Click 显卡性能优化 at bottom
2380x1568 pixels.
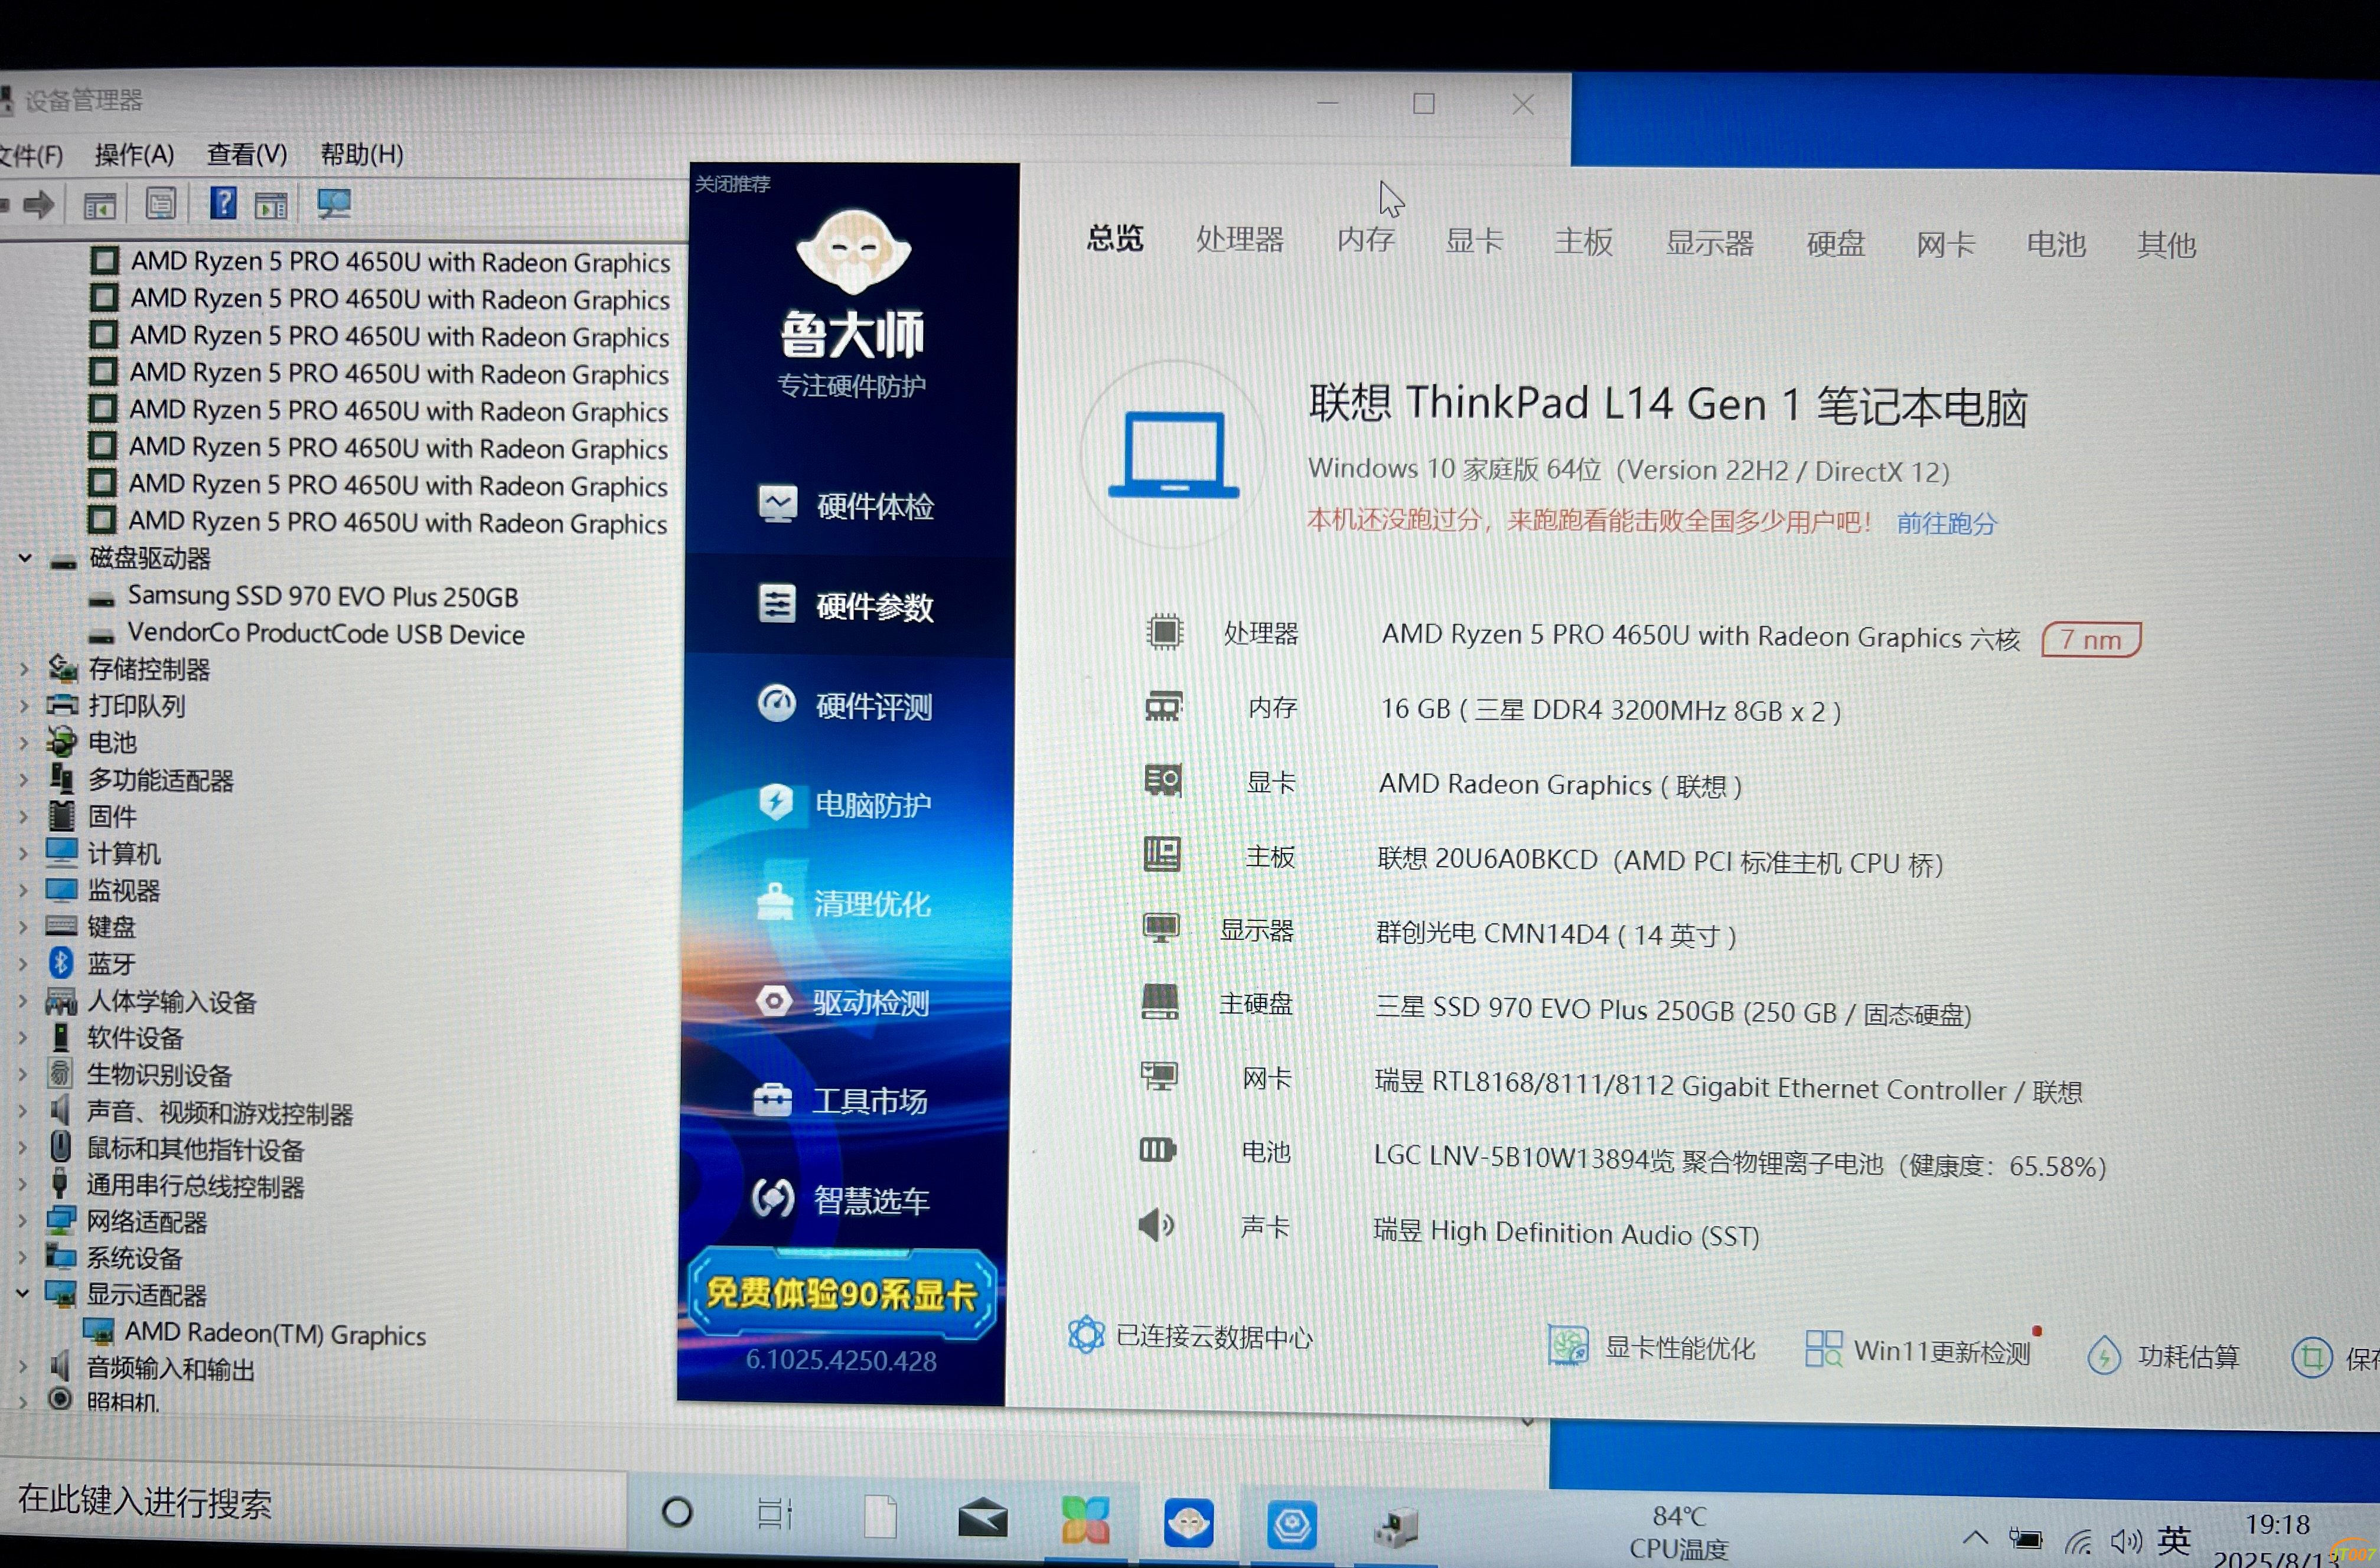[x=1652, y=1346]
